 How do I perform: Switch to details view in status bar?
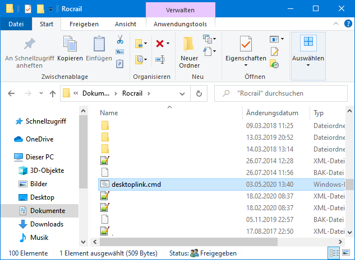(x=335, y=252)
